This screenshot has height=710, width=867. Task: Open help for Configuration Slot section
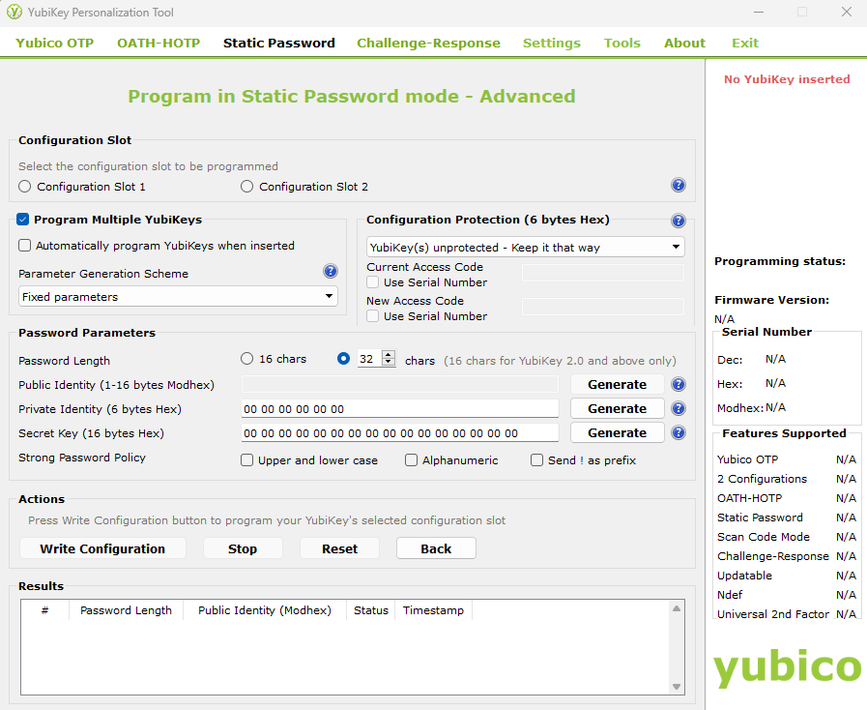pos(678,185)
